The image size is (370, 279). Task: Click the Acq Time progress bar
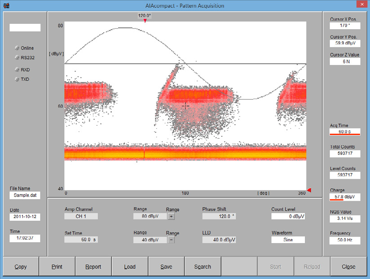click(x=345, y=134)
